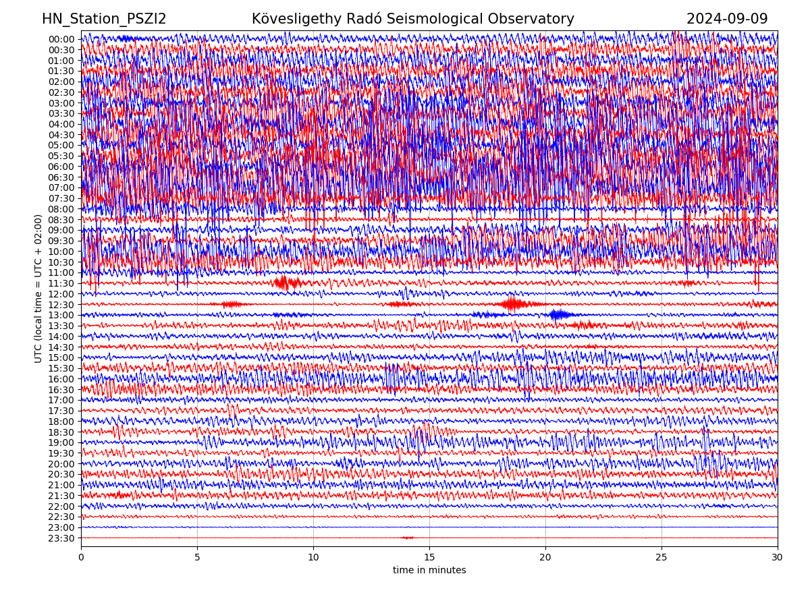
Task: Click the date 2024-09-09 in the header
Action: click(727, 20)
